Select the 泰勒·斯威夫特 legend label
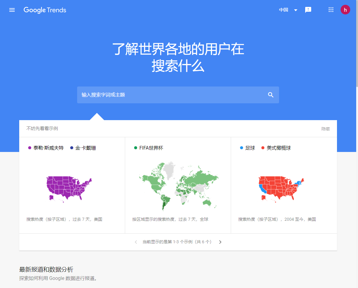Viewport: 358px width, 288px height. point(48,148)
